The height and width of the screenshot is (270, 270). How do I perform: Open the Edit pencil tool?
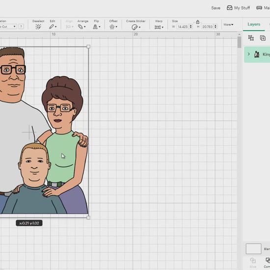pyautogui.click(x=52, y=27)
